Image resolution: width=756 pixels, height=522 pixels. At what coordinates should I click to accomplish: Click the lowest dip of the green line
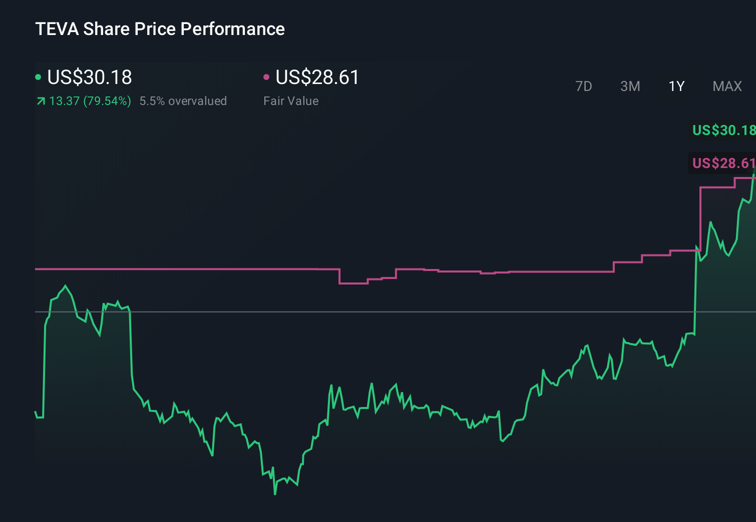click(276, 494)
